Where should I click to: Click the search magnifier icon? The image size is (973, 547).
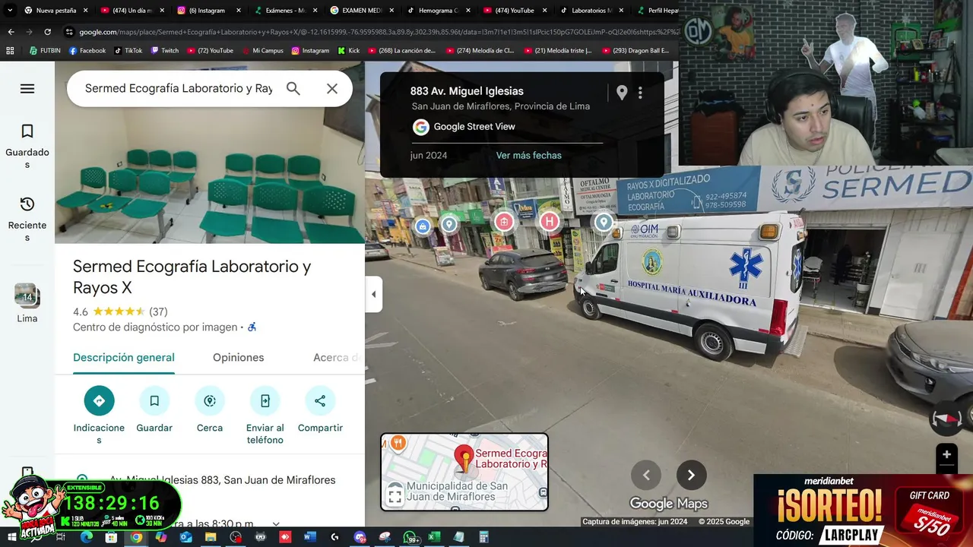(x=293, y=89)
